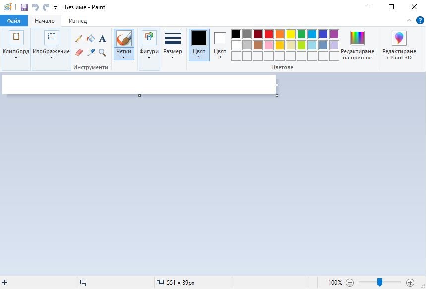Select the Magnifier tool
The image size is (426, 289).
(x=103, y=52)
